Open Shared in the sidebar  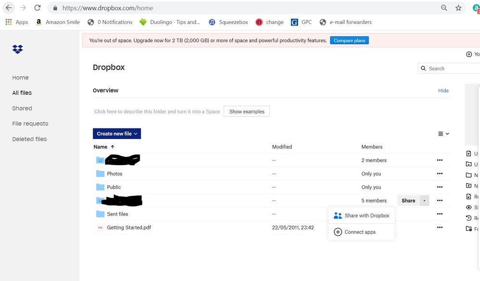coord(22,108)
